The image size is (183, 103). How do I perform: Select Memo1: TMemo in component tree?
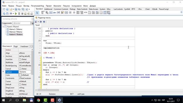tap(16, 29)
